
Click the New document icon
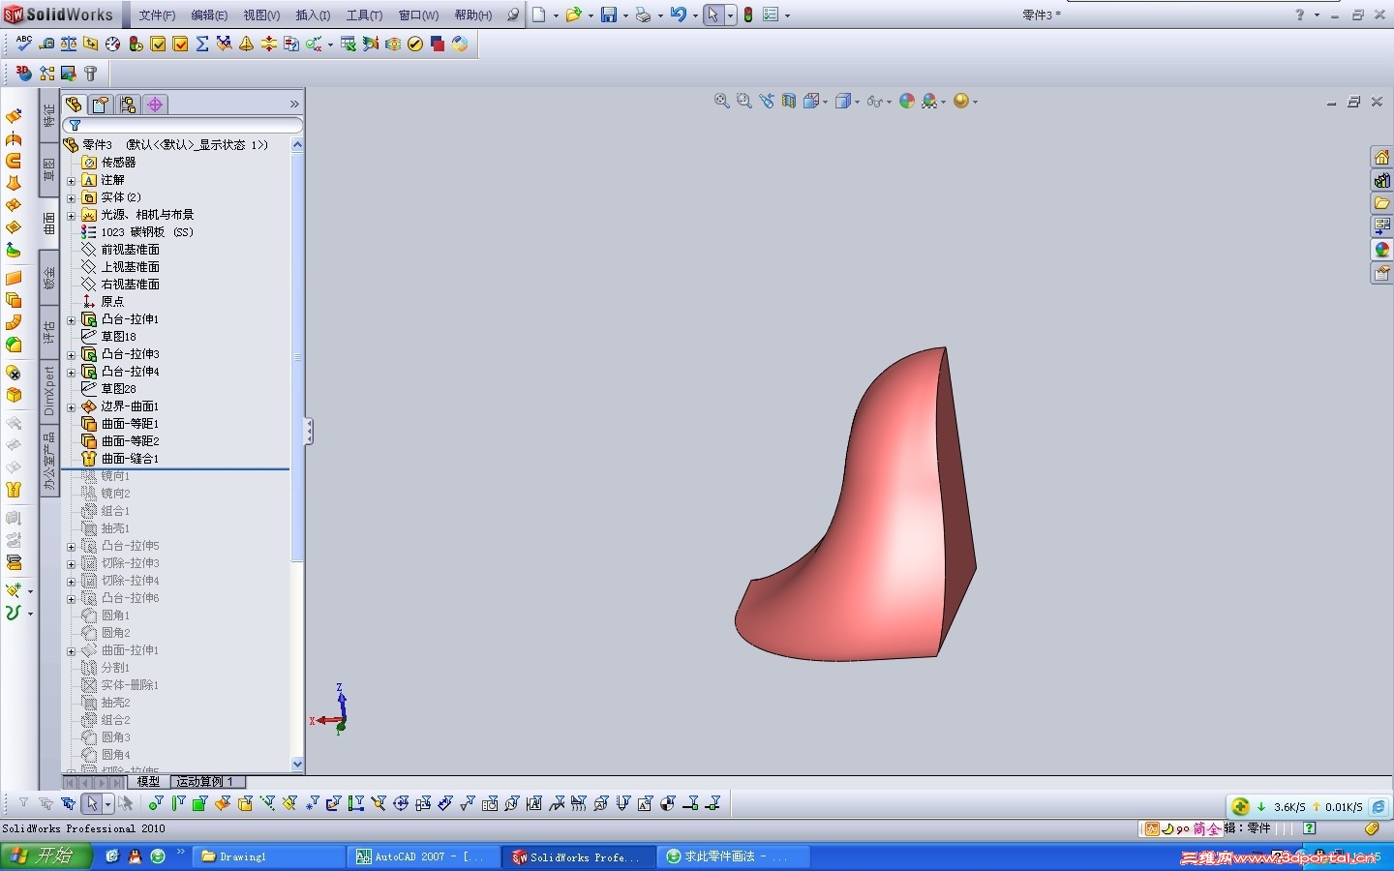[x=539, y=15]
